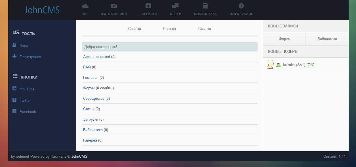356x167 pixels.
Task: Open the Гостевая section
Action: tap(91, 77)
